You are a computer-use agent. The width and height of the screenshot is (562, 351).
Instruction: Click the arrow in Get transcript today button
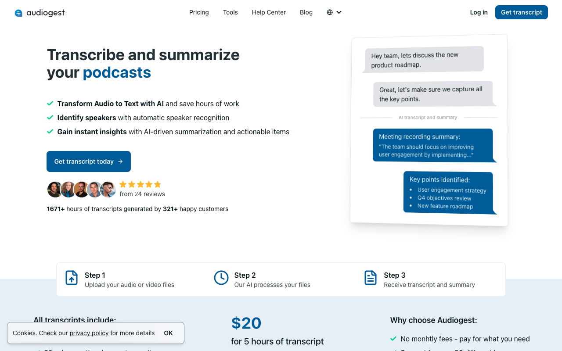pos(120,161)
